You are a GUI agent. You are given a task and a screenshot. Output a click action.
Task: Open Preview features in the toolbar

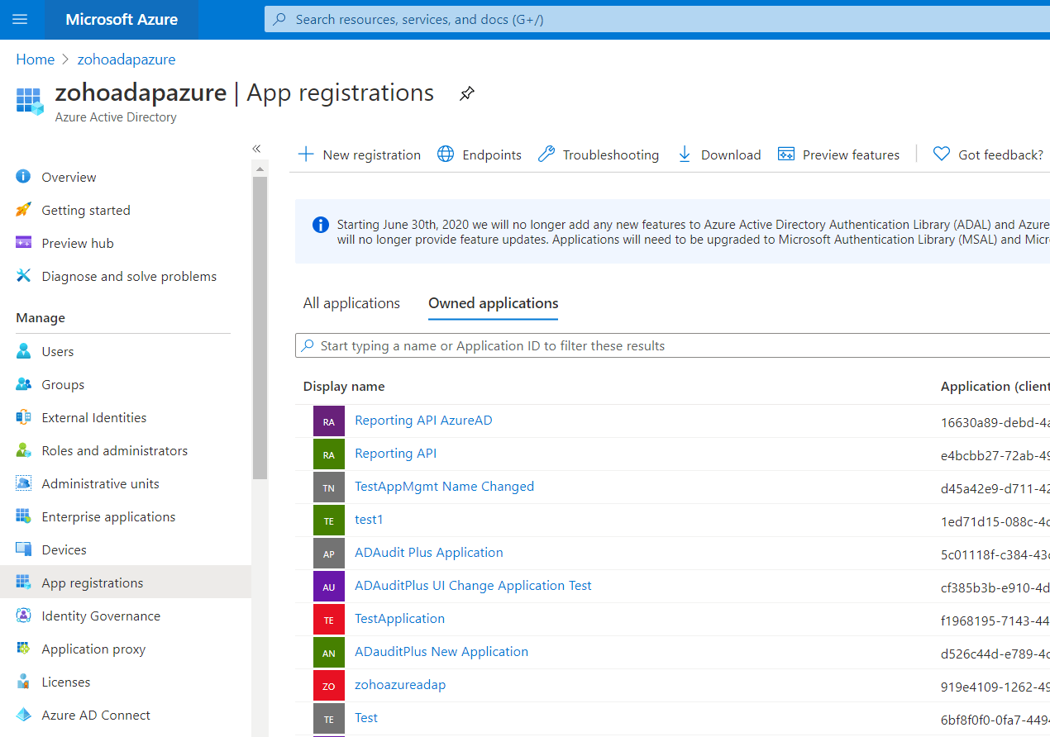(x=838, y=155)
